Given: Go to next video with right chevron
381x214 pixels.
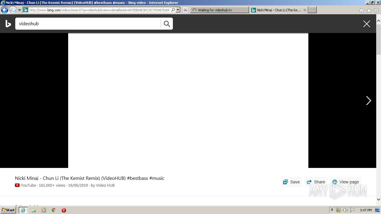Looking at the screenshot, I should (x=368, y=100).
